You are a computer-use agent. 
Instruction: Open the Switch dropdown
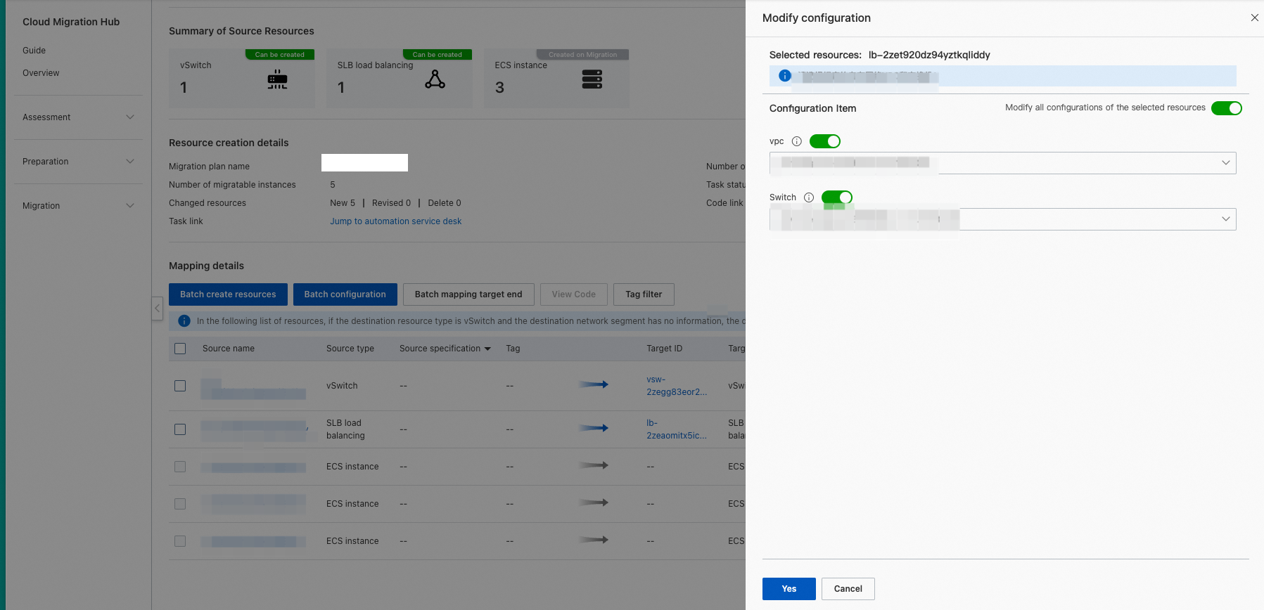point(1003,219)
